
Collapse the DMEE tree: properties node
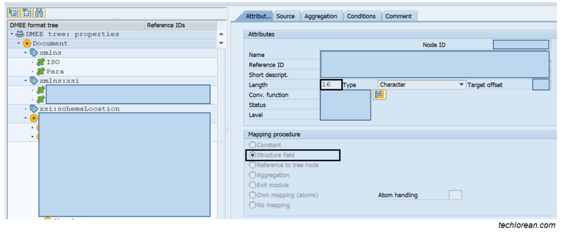point(12,34)
